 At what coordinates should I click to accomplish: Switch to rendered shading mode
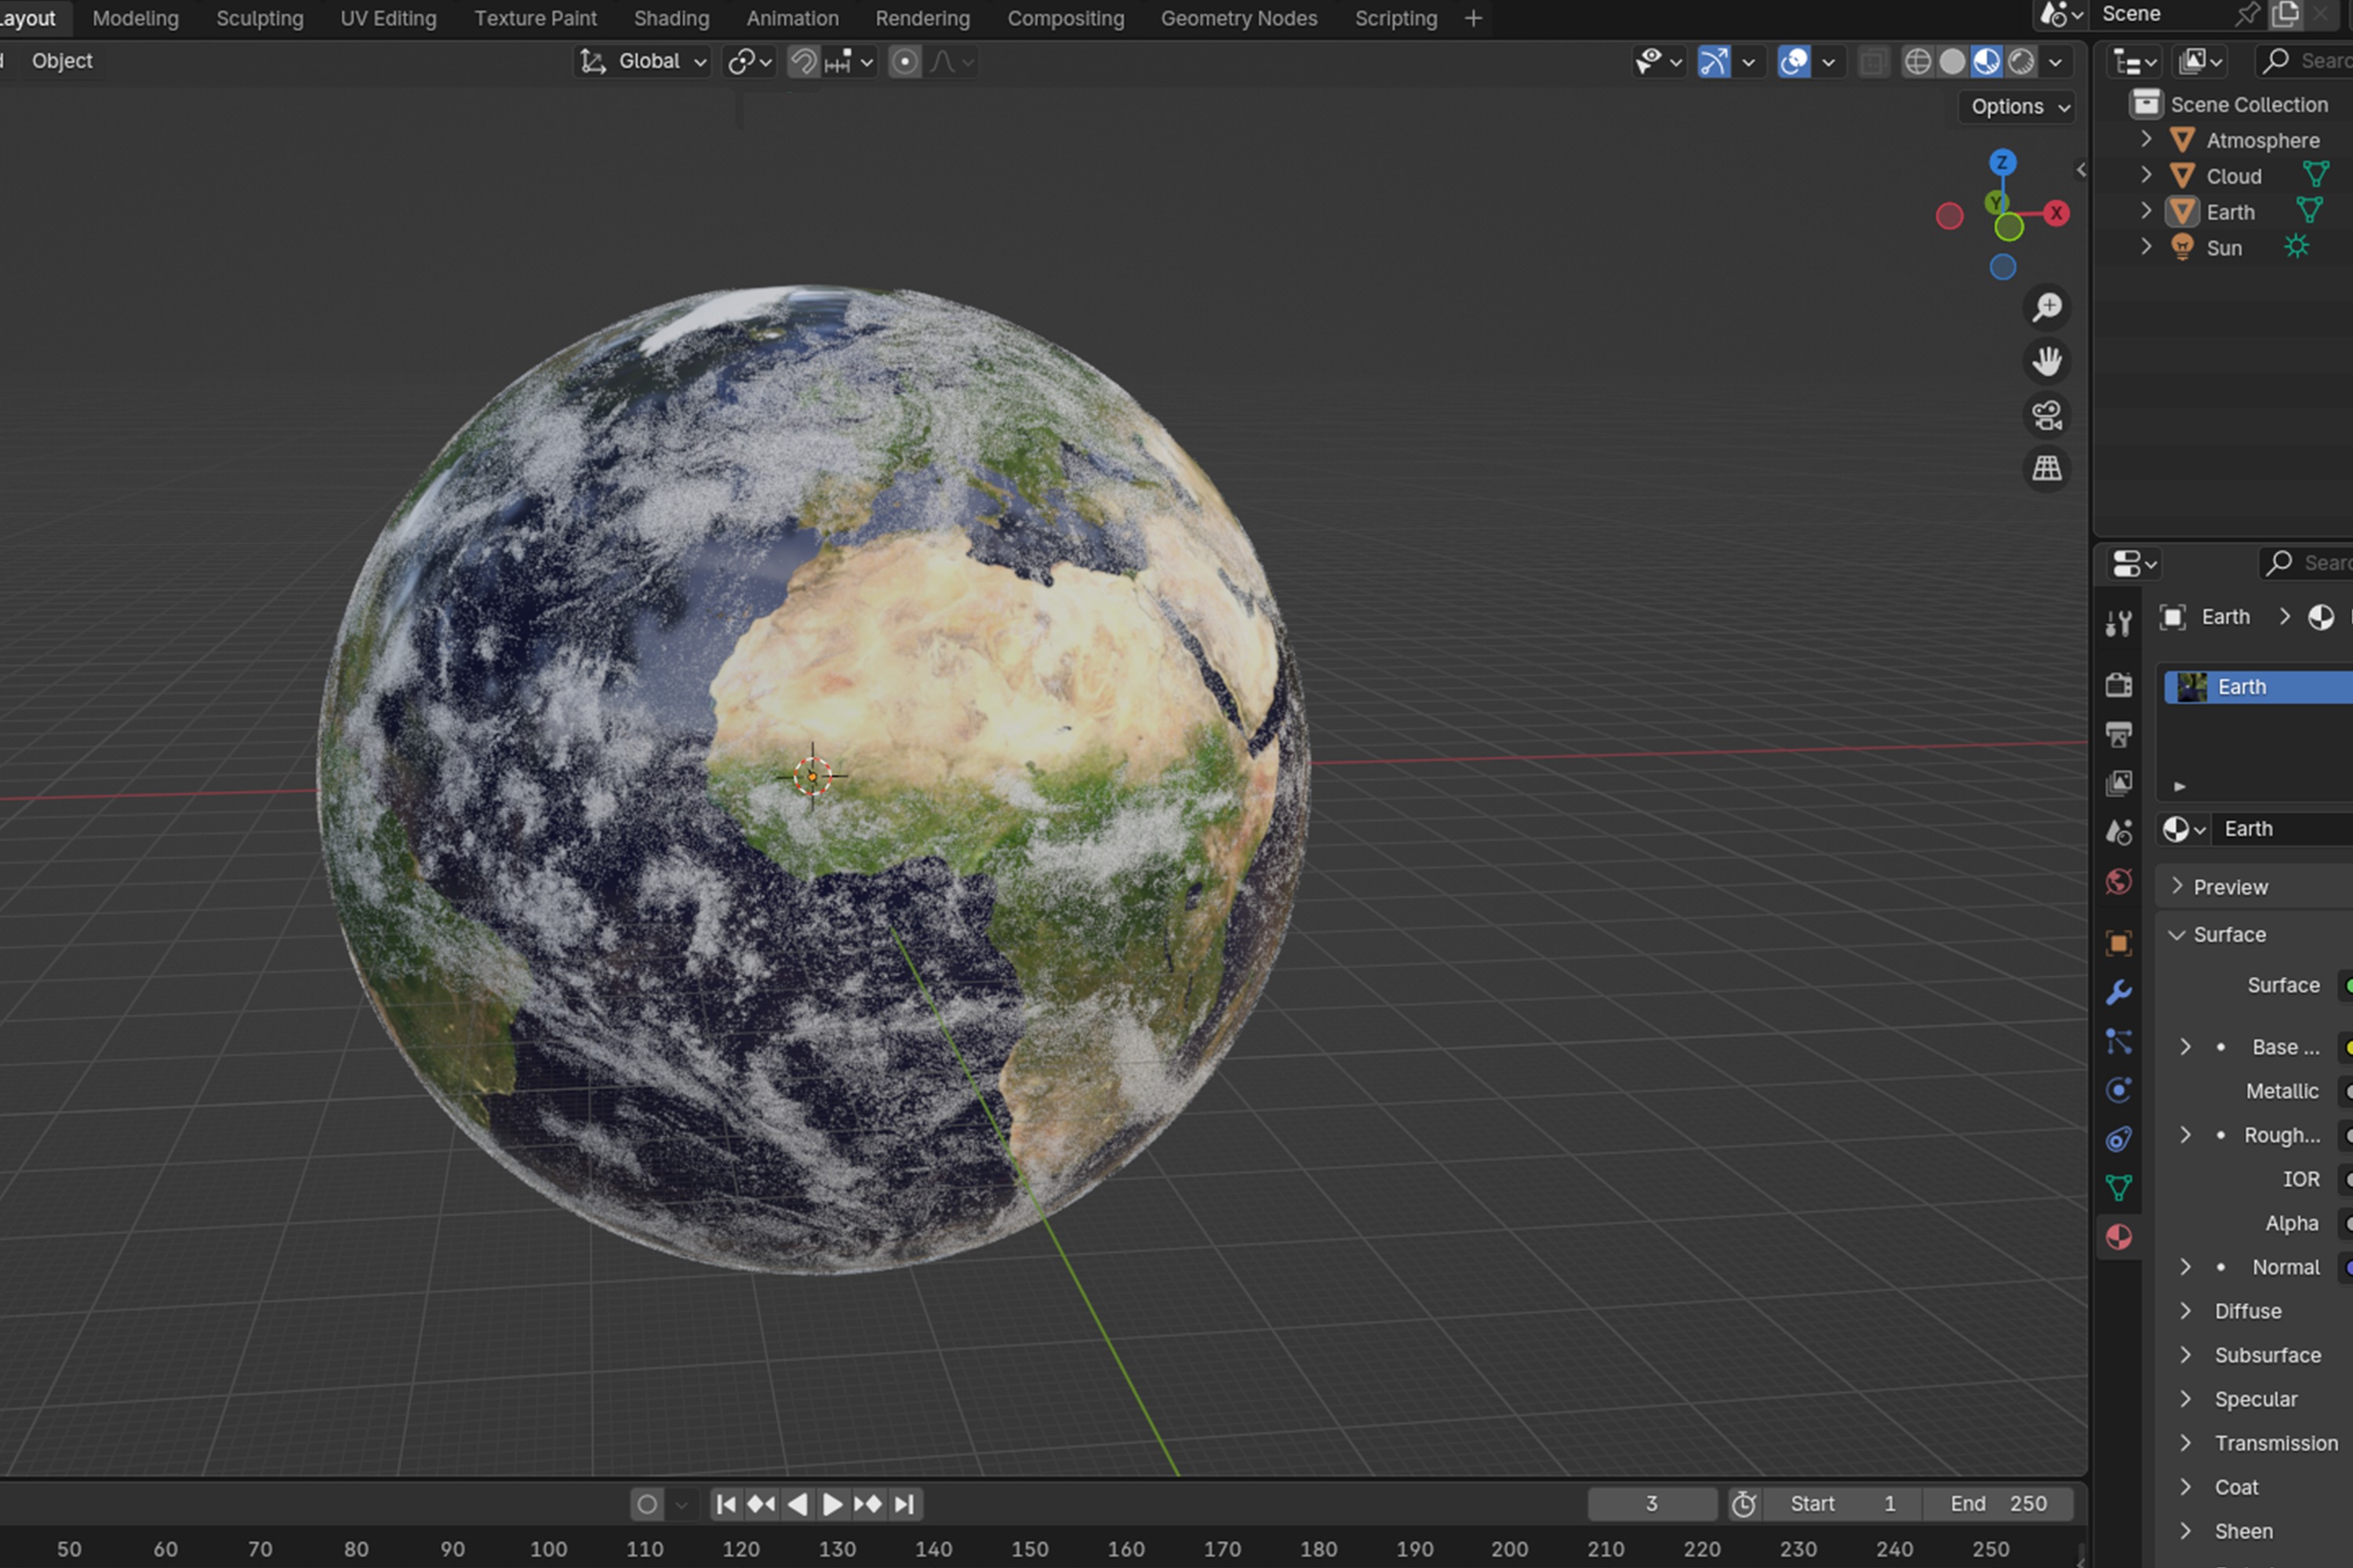pos(2021,62)
